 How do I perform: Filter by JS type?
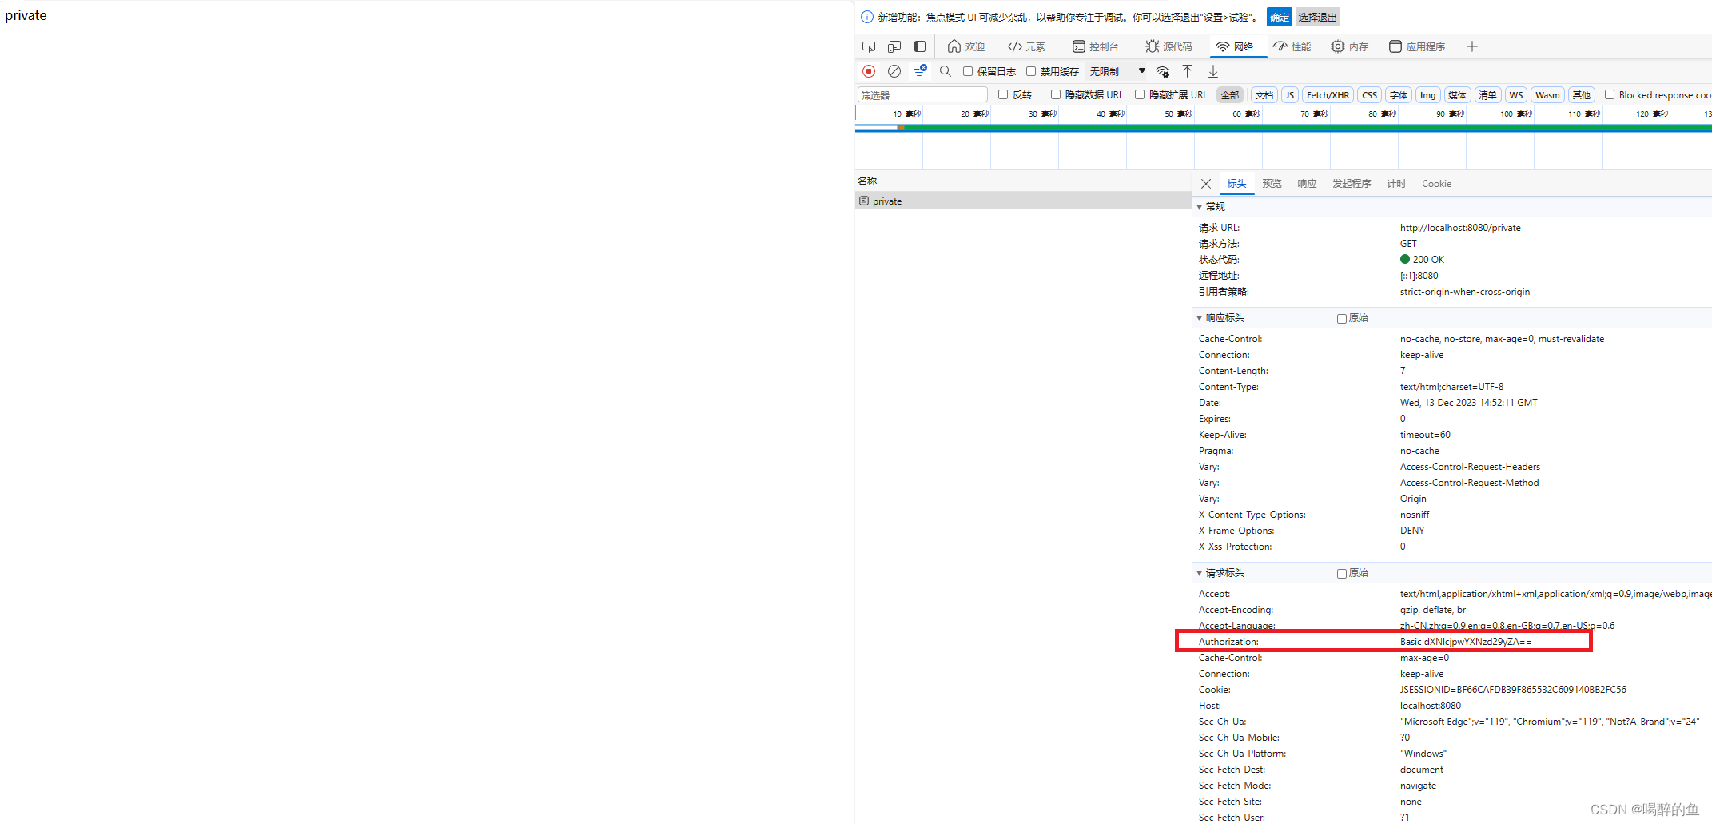[1290, 95]
